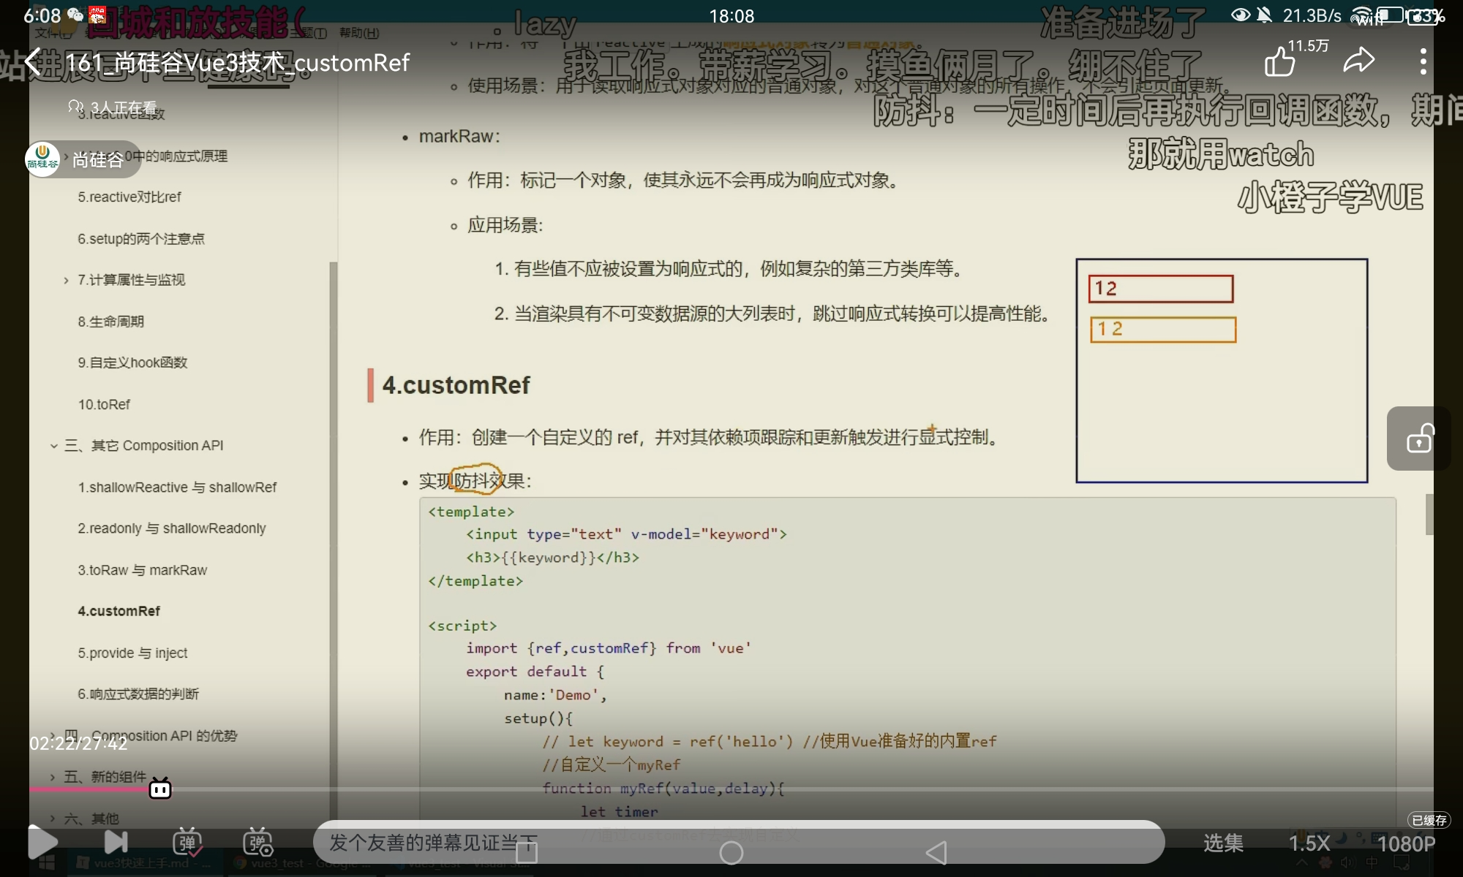Open the three-dot more options menu

pos(1423,61)
